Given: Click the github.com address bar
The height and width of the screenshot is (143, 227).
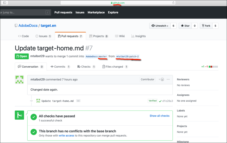Looking at the screenshot, I should click(x=118, y=3).
